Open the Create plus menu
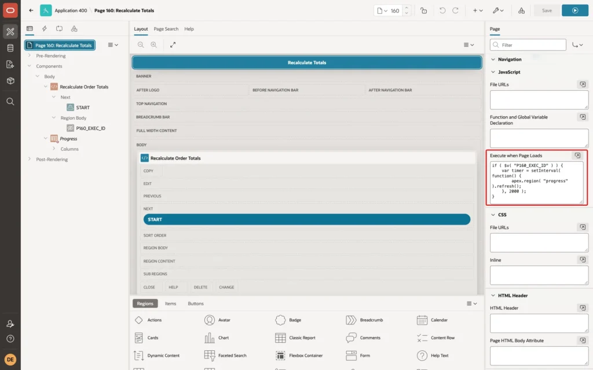 tap(478, 10)
